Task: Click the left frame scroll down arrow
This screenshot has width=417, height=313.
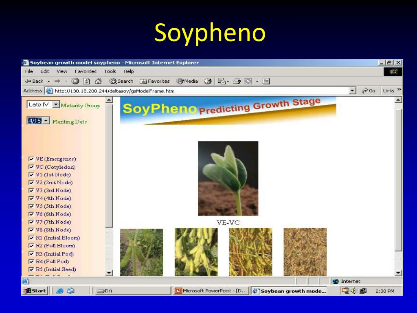Action: coord(109,273)
